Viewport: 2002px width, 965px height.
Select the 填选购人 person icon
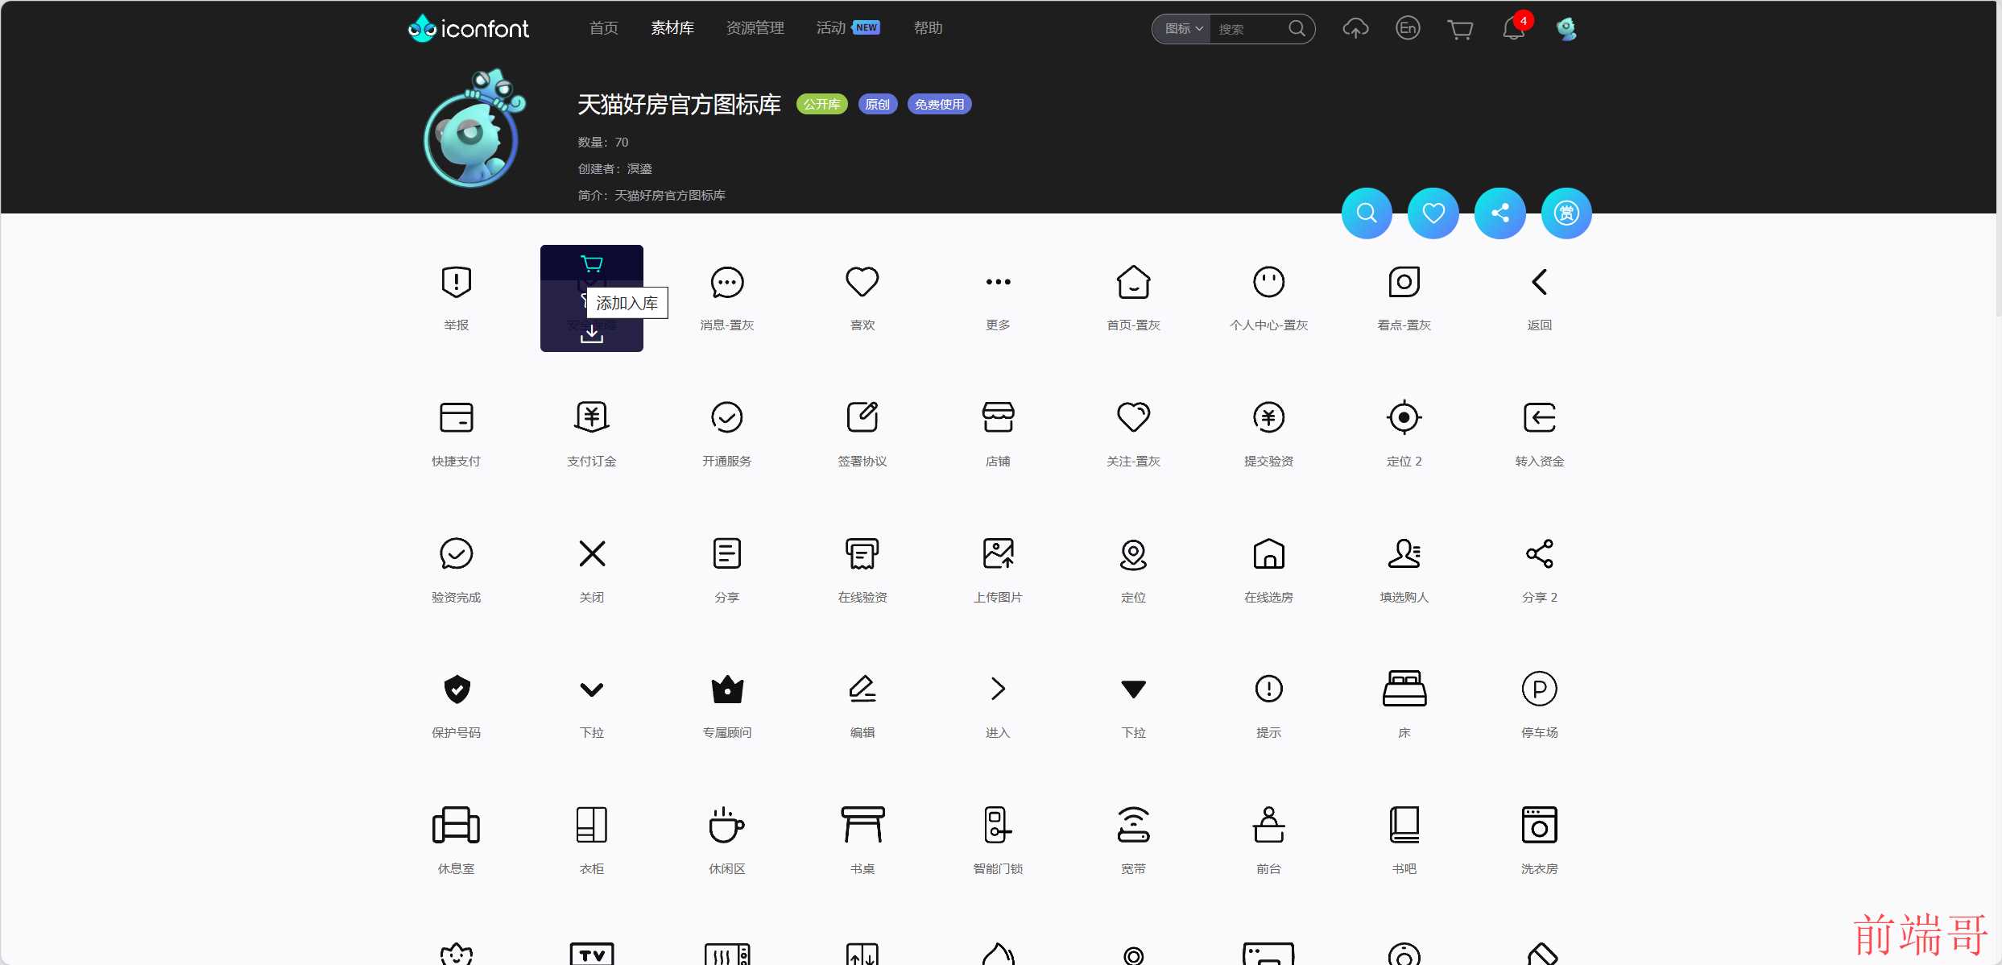(x=1404, y=553)
